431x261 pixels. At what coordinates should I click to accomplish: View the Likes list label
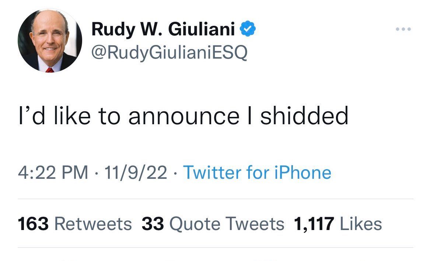coord(361,224)
